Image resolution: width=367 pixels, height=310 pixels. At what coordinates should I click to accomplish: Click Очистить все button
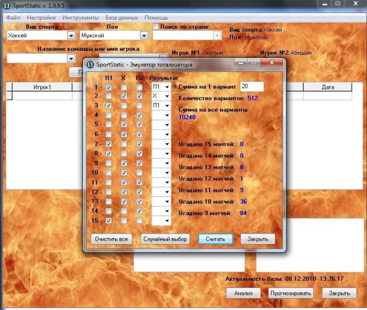[112, 239]
